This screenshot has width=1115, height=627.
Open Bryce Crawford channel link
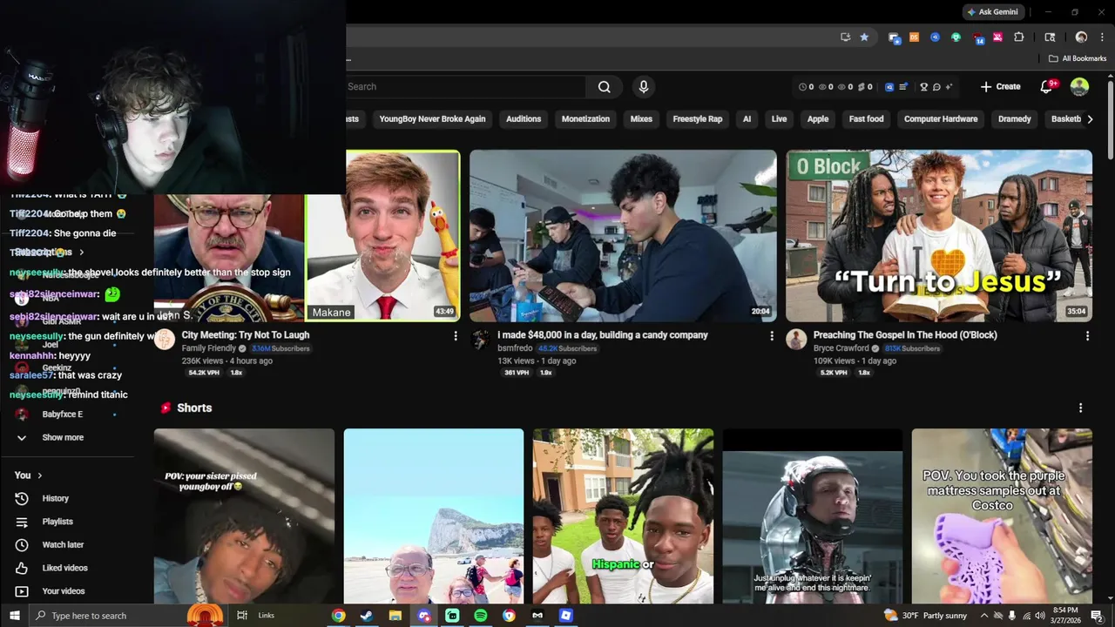[x=841, y=348]
